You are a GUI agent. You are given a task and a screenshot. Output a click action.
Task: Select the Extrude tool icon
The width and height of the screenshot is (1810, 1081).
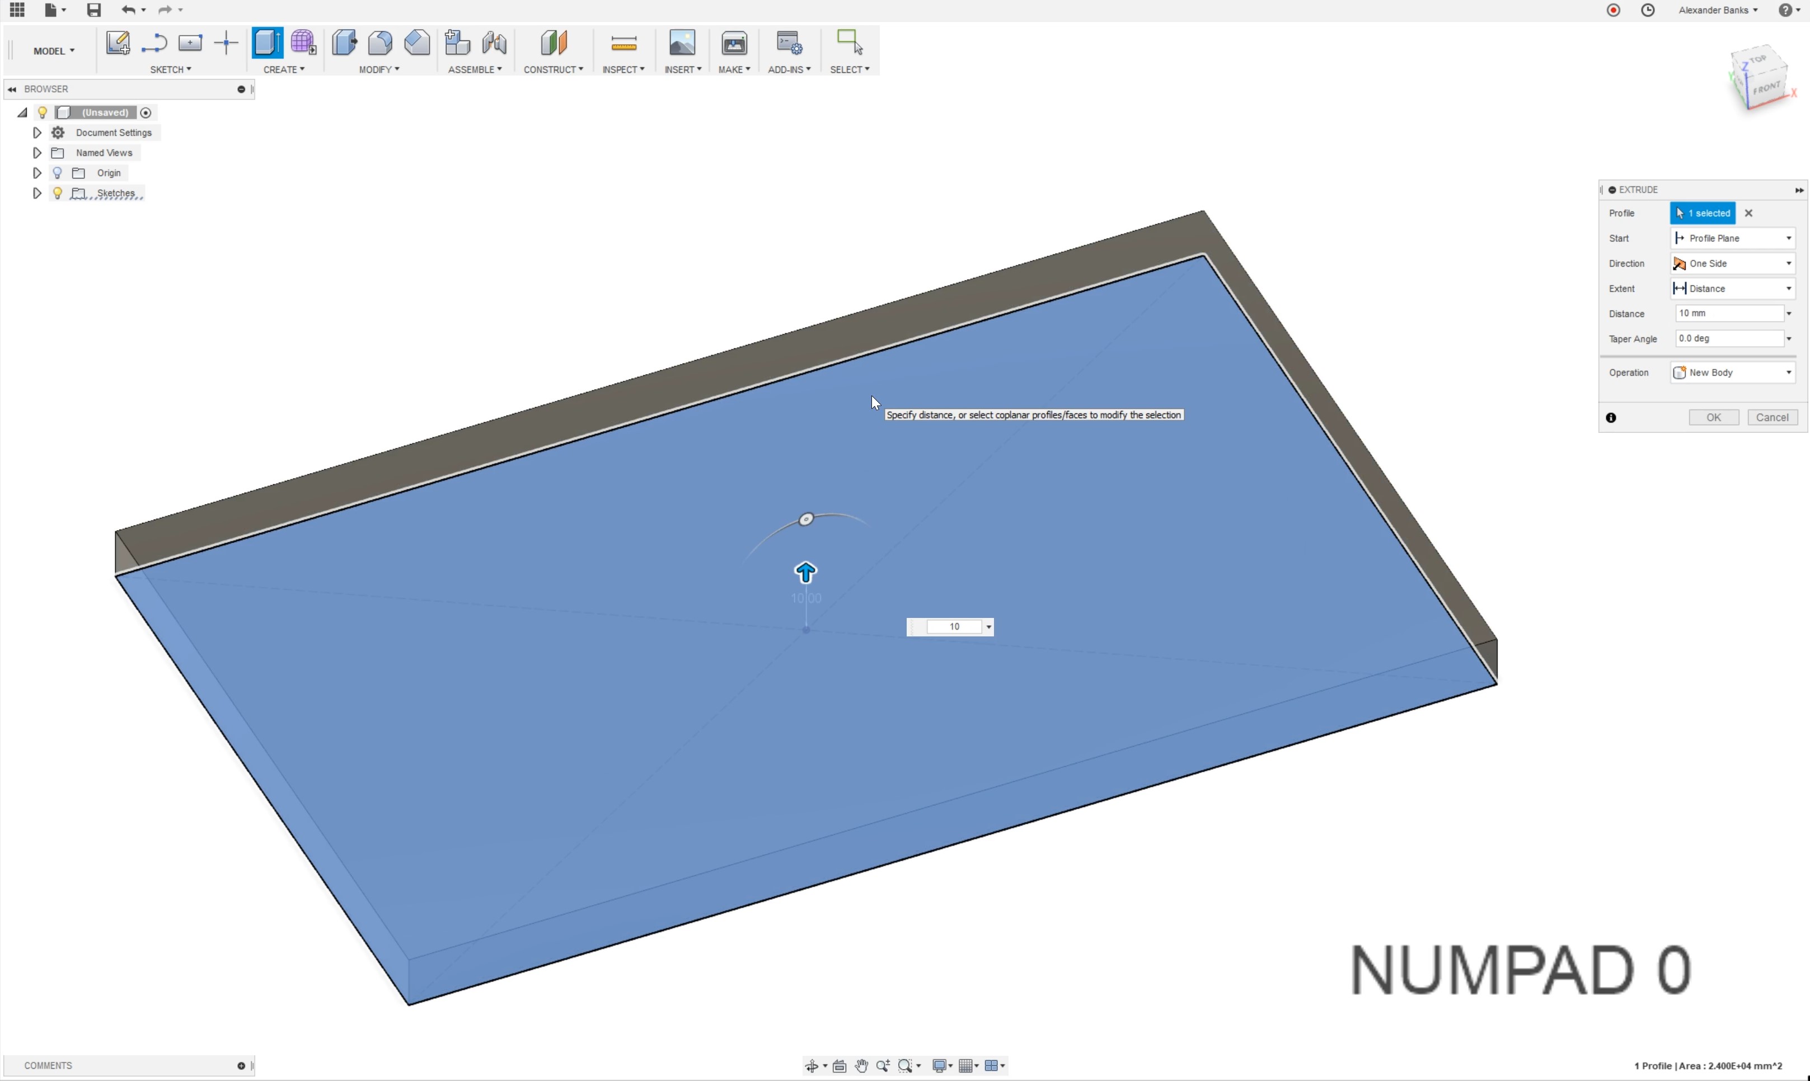click(x=267, y=43)
